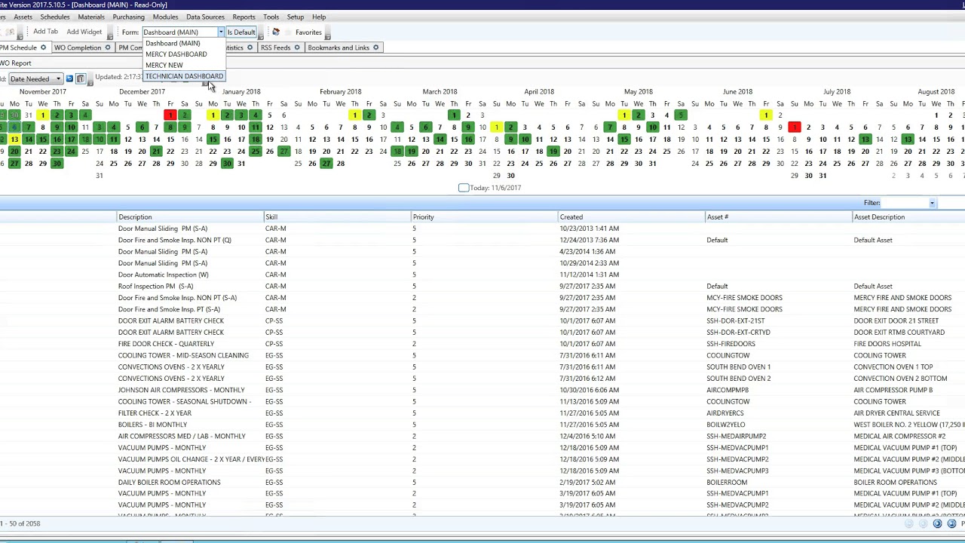This screenshot has width=965, height=543.
Task: Expand the Form dropdown arrow
Action: click(221, 32)
